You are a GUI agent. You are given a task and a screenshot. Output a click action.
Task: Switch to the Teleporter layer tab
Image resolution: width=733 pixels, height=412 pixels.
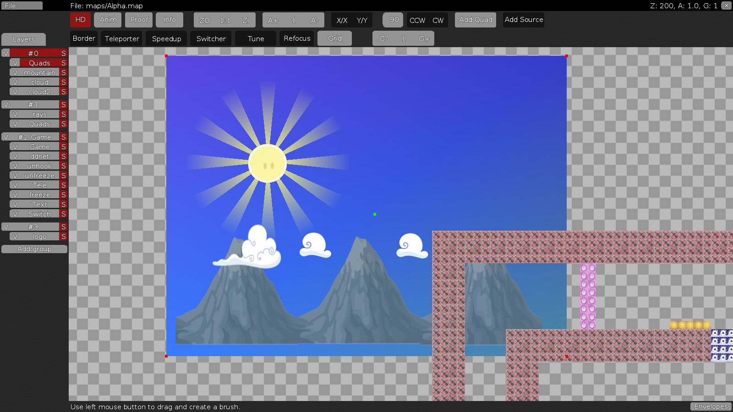[121, 38]
